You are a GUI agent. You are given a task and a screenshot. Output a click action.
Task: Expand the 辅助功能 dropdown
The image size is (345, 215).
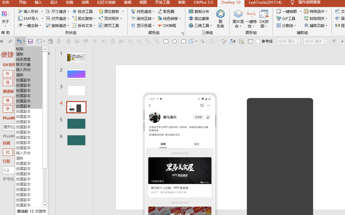click(x=326, y=25)
